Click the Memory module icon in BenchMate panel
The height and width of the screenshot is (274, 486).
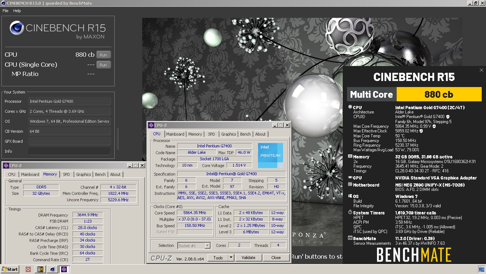[x=350, y=157]
